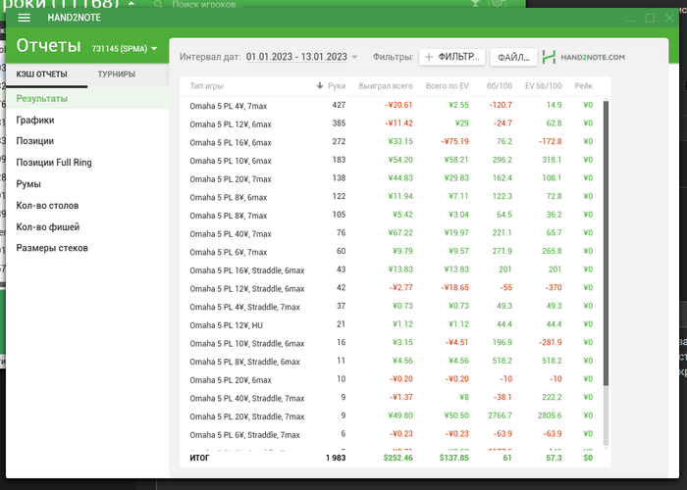Click the $137.85 total EV
Viewport: 687px width, 490px height.
(453, 458)
